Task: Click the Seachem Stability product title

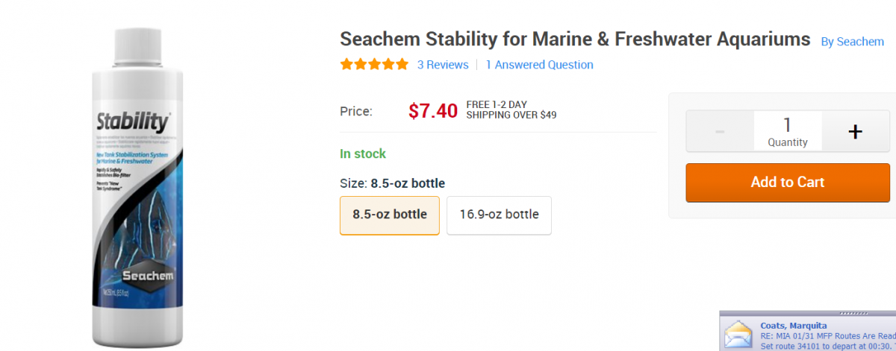Action: [575, 39]
